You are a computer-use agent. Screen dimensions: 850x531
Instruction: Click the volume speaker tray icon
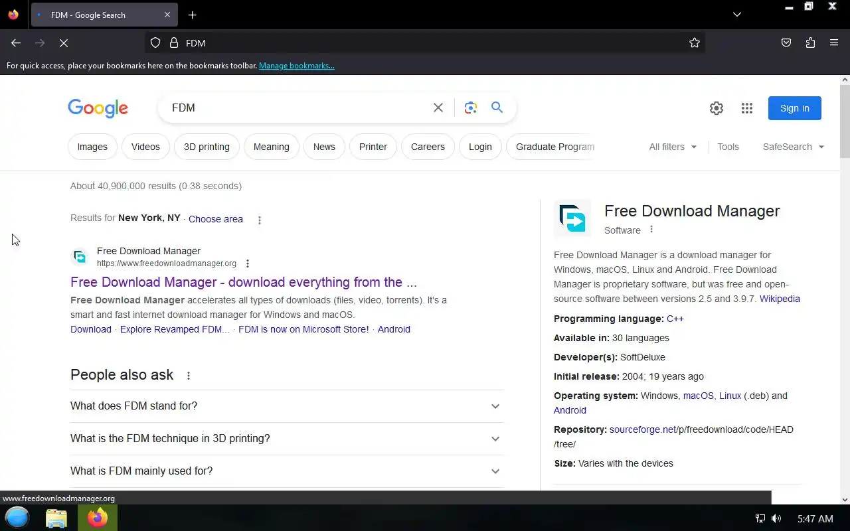pyautogui.click(x=776, y=518)
